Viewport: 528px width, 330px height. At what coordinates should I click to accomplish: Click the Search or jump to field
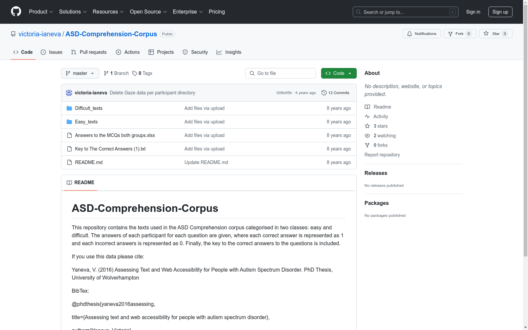click(x=406, y=12)
